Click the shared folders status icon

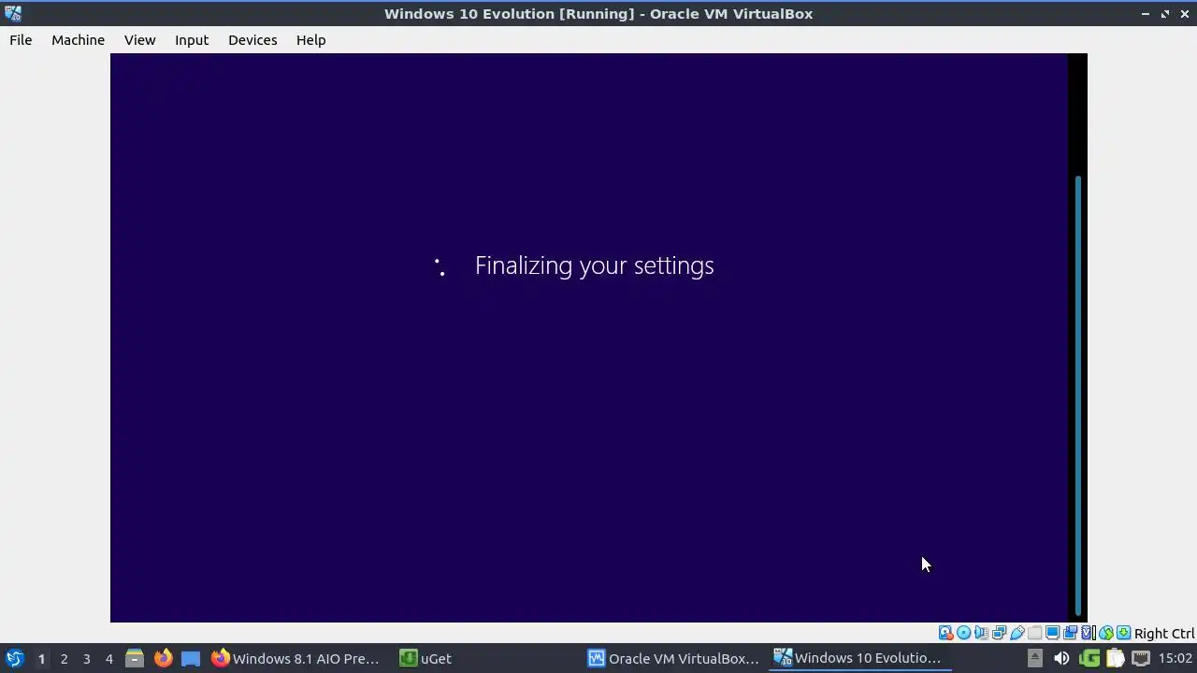pyautogui.click(x=1034, y=633)
